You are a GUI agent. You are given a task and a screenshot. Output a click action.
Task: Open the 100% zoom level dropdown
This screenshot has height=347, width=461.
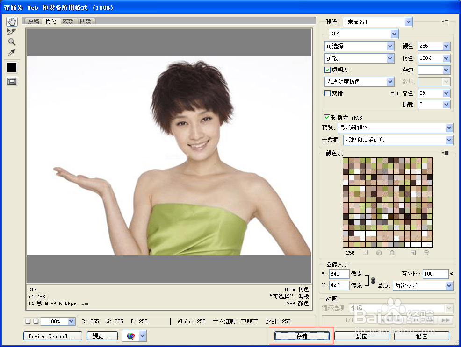[58, 321]
